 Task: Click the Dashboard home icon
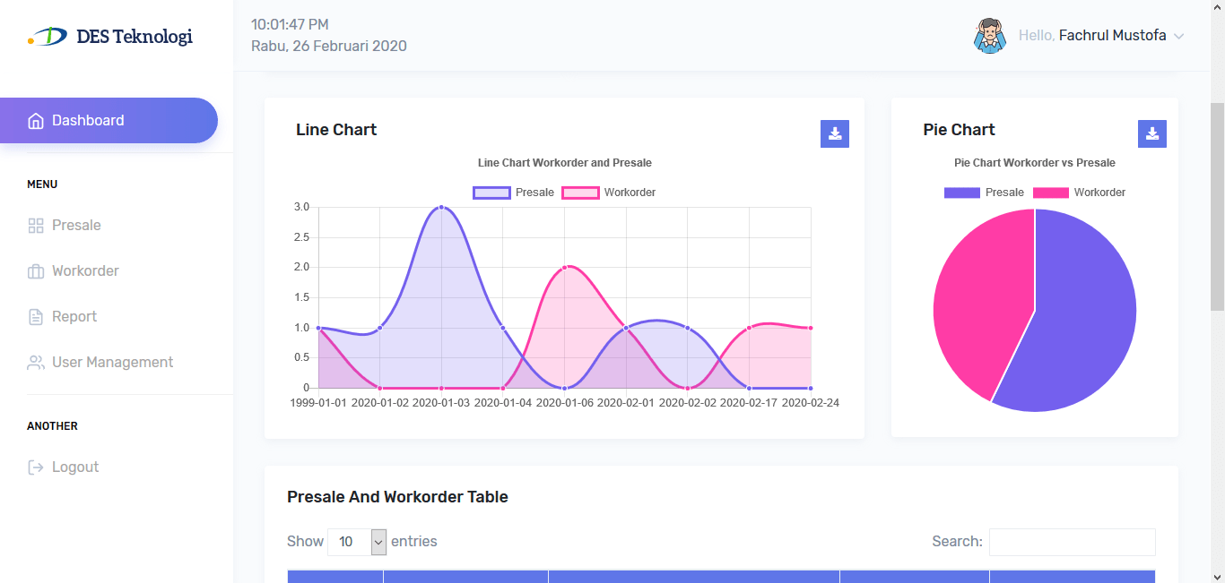coord(36,121)
